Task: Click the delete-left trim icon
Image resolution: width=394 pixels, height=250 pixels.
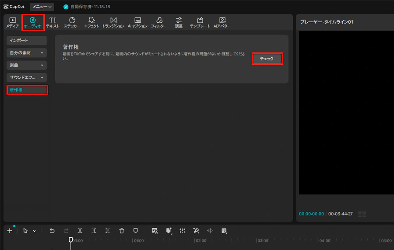Action: pos(94,231)
